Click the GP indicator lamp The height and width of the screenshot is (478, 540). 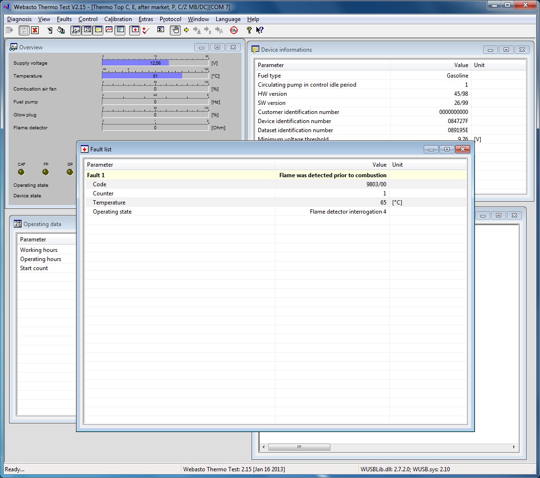[70, 172]
